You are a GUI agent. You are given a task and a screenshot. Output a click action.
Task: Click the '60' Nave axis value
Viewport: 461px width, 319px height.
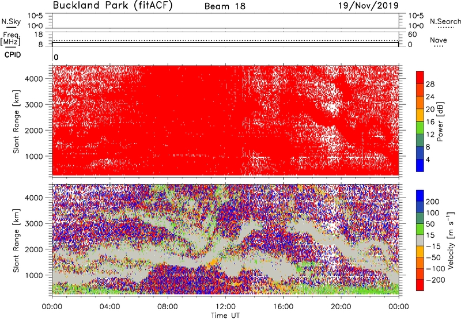(412, 35)
